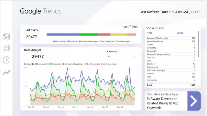Open the rising trend arrow sidebar icon

tap(6, 72)
